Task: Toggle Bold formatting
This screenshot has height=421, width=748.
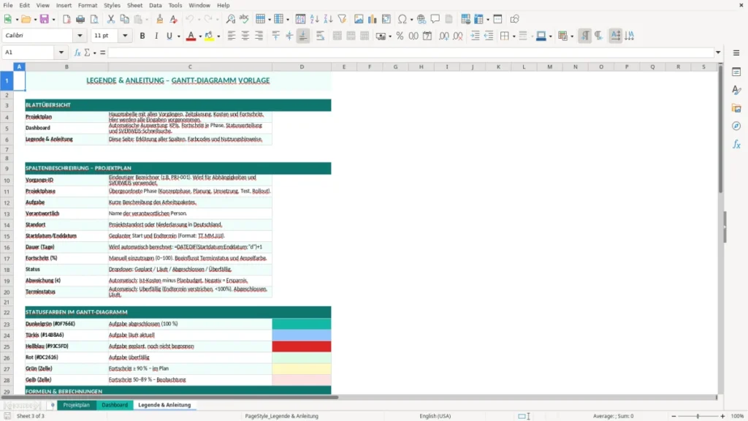Action: coord(142,36)
